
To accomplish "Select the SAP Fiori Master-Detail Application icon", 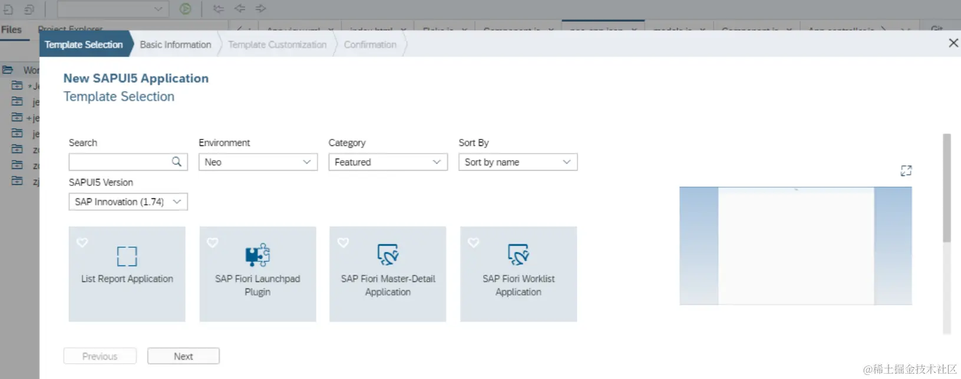I will (x=388, y=255).
